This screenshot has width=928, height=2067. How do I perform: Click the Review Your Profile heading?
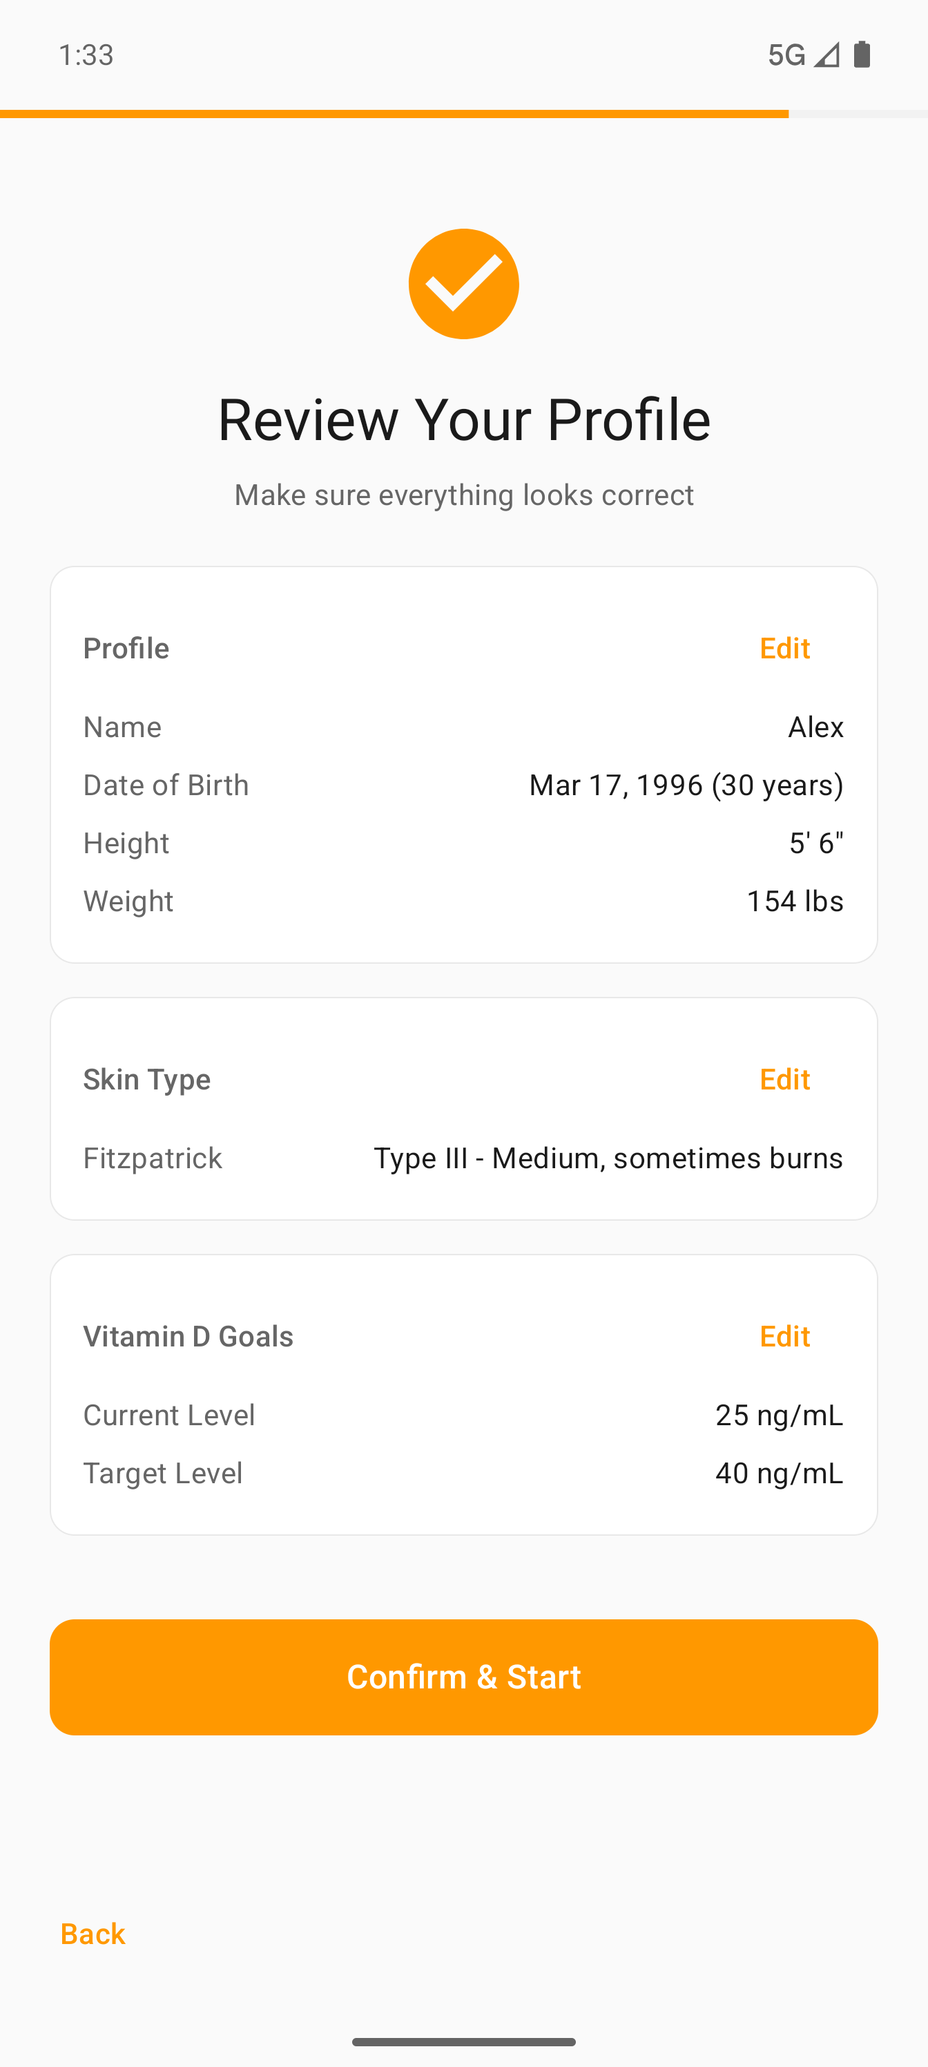(463, 419)
